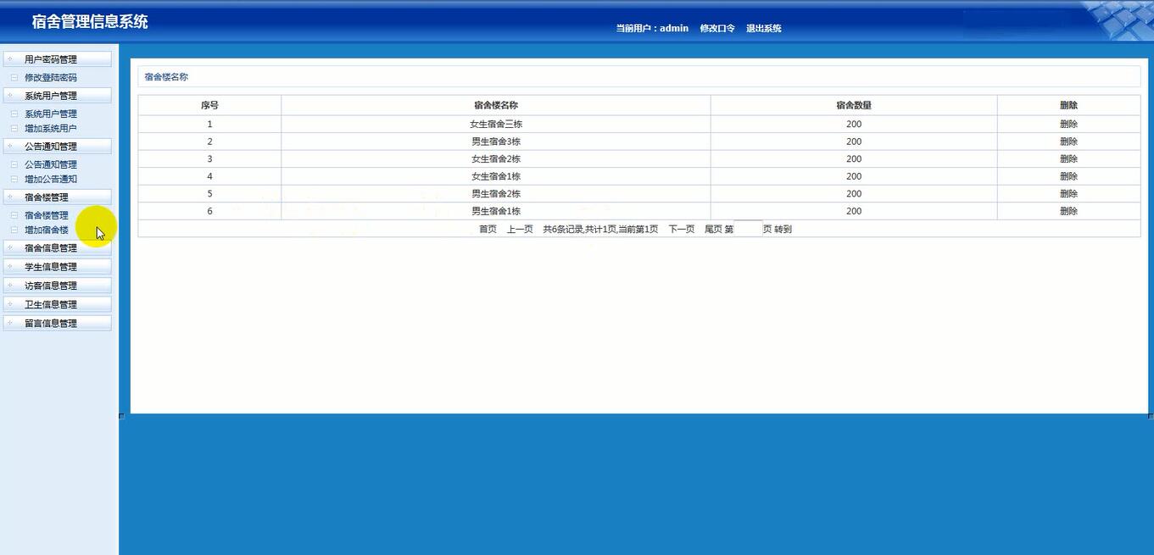
Task: Click the plus icon on 用户密码管理 header
Action: tap(10, 58)
